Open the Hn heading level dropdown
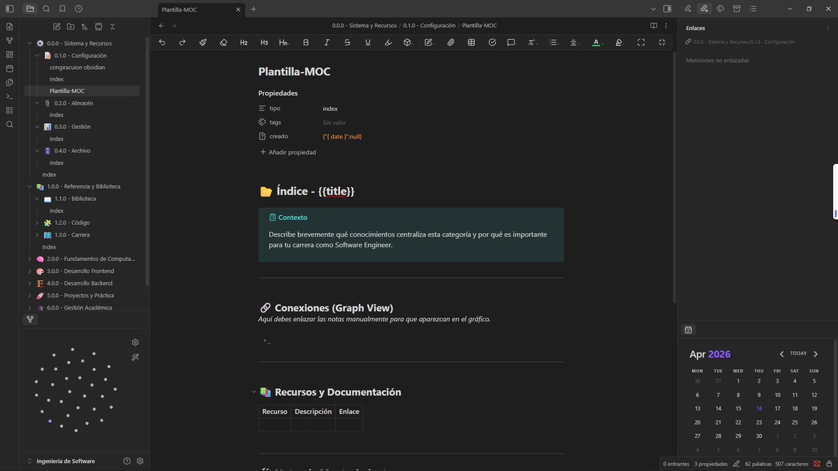The height and width of the screenshot is (471, 838). [284, 43]
